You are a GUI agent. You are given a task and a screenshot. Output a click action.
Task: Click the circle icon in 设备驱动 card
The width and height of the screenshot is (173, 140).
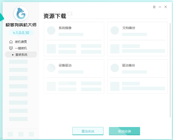[51, 68]
